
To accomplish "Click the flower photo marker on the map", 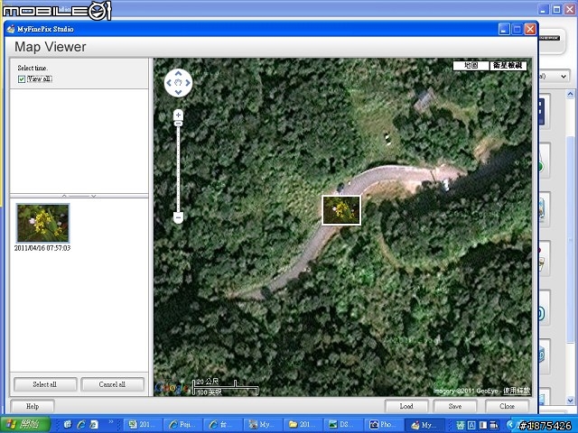I will [x=341, y=210].
